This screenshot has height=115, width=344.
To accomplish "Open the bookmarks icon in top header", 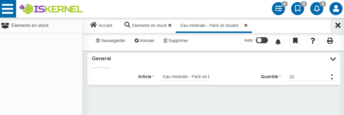I will pyautogui.click(x=297, y=9).
